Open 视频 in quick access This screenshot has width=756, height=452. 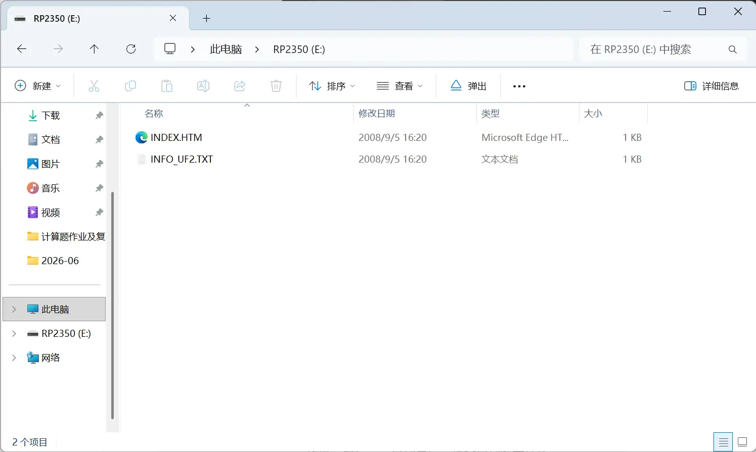[x=51, y=213]
